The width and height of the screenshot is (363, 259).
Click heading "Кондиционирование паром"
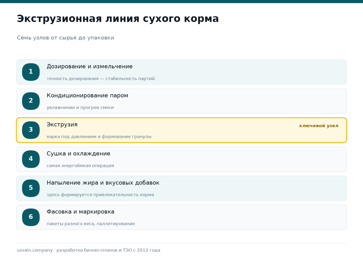[x=87, y=96]
